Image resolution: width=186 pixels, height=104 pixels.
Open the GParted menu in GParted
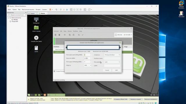[56, 31]
